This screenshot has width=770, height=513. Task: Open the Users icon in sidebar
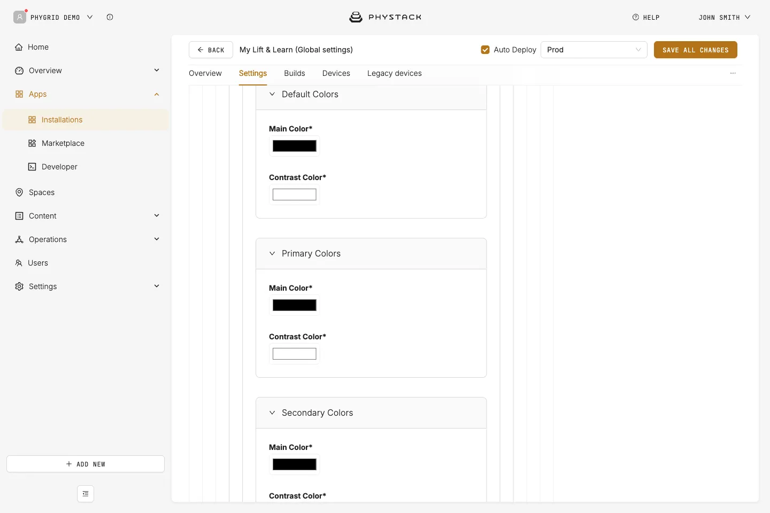coord(19,263)
